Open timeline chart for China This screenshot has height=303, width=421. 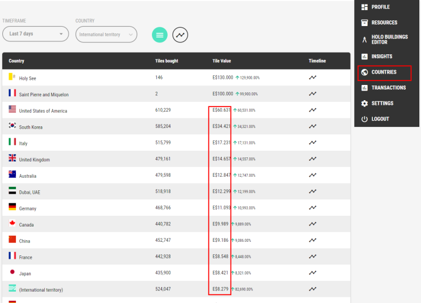point(313,240)
